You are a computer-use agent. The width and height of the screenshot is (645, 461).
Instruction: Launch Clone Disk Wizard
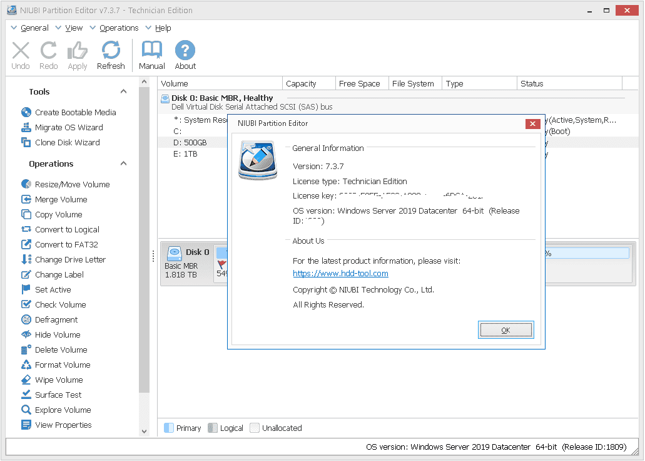click(x=61, y=142)
